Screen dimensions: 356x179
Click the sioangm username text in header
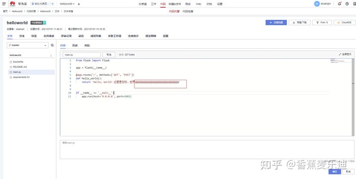[326, 4]
